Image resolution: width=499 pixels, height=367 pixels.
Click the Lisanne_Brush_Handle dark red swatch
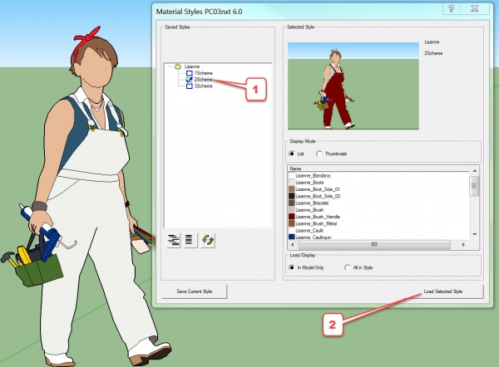292,216
